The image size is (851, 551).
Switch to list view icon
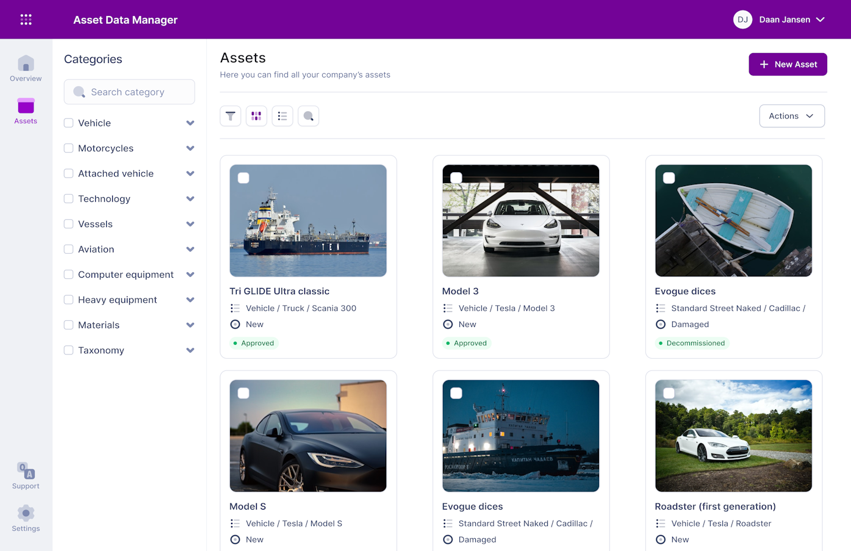[x=282, y=116]
